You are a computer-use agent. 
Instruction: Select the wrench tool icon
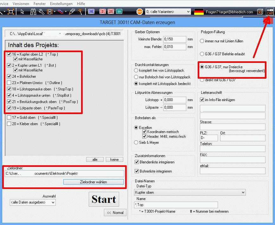[42, 12]
